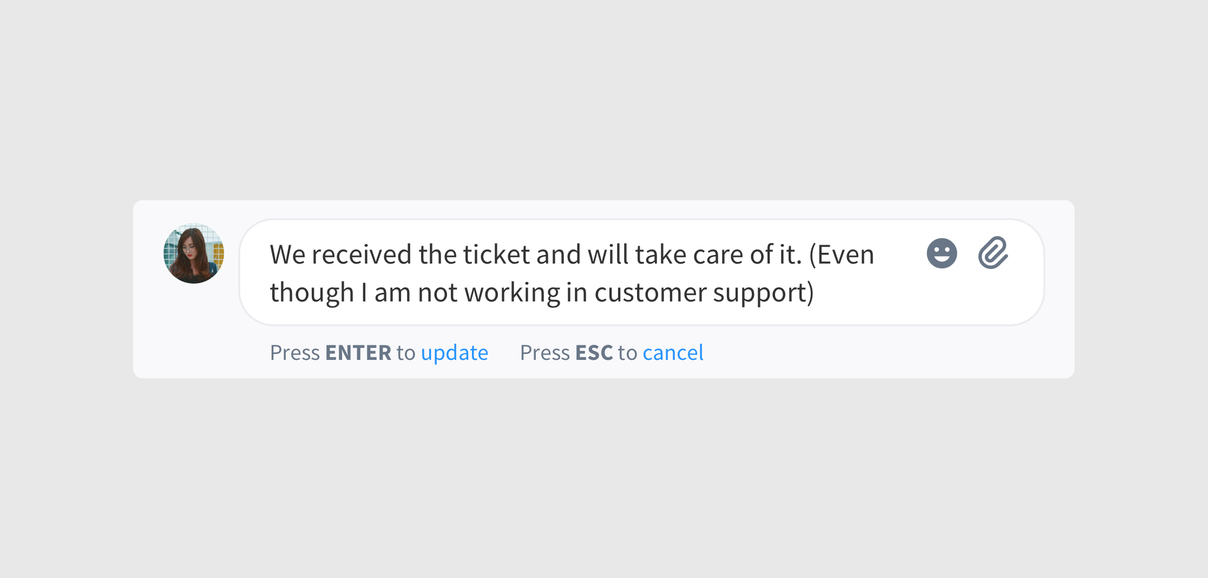The height and width of the screenshot is (578, 1208).
Task: Select position at the word "working"
Action: tap(512, 294)
